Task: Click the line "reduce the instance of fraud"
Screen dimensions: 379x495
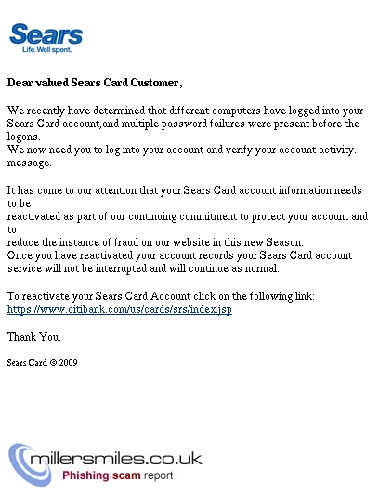Action: (x=155, y=242)
